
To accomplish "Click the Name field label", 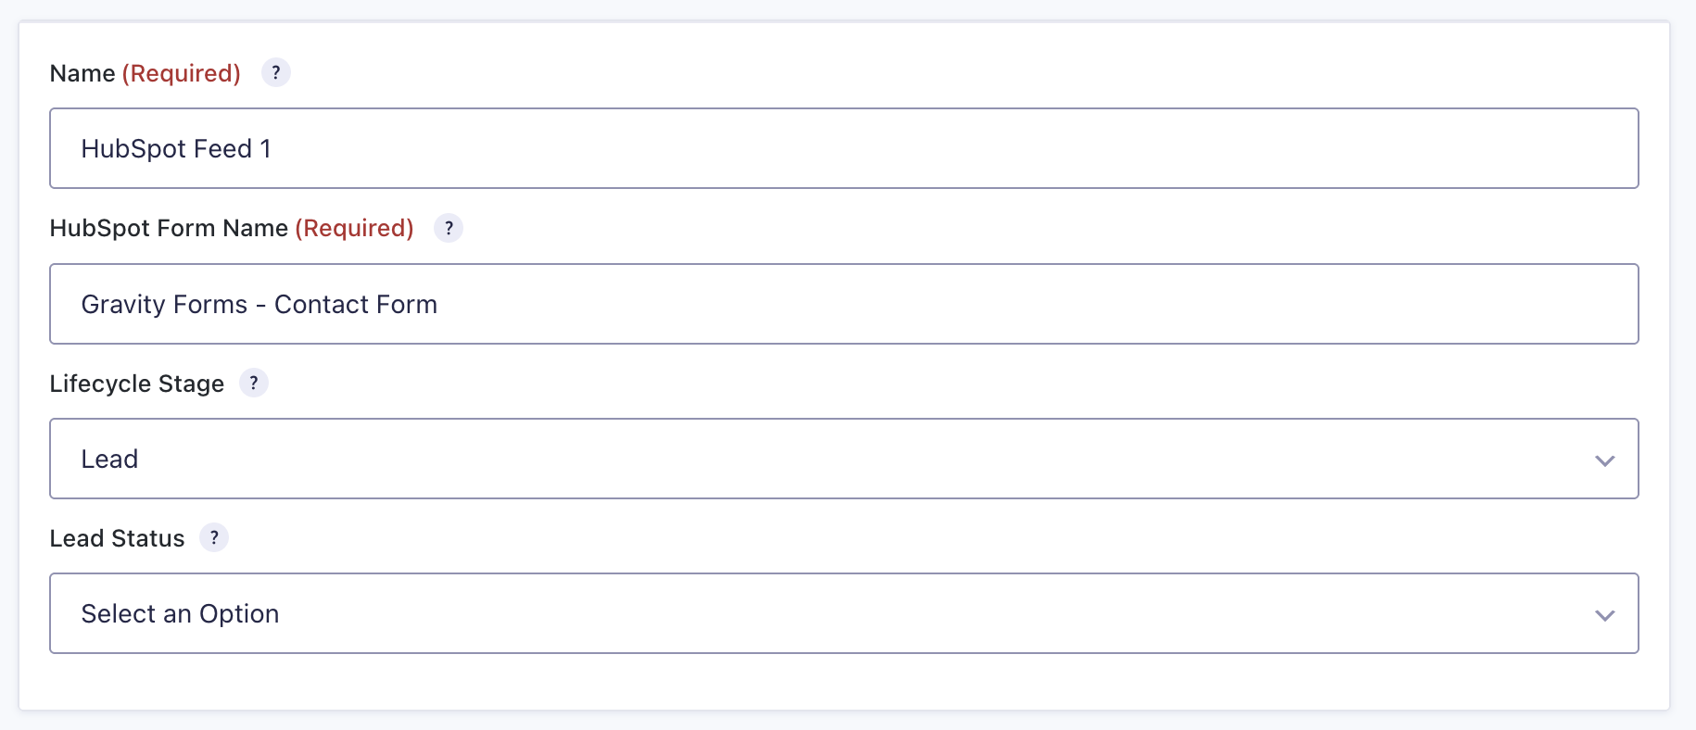I will point(82,73).
